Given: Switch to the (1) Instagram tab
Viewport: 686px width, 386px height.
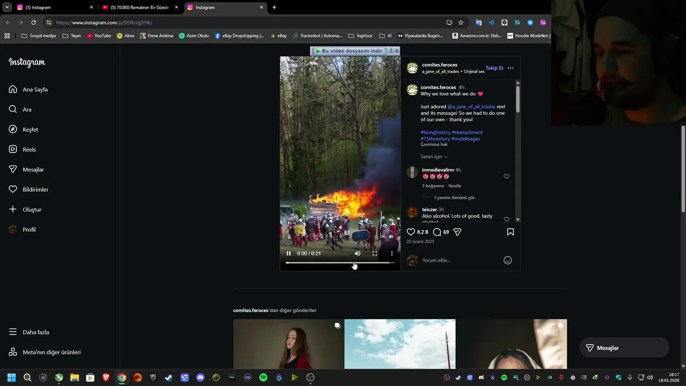Looking at the screenshot, I should 55,8.
